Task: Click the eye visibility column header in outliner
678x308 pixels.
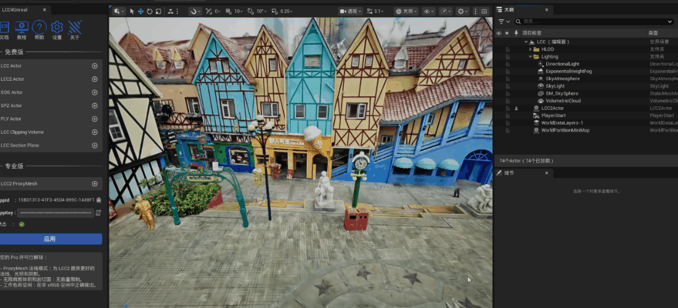Action: click(499, 33)
